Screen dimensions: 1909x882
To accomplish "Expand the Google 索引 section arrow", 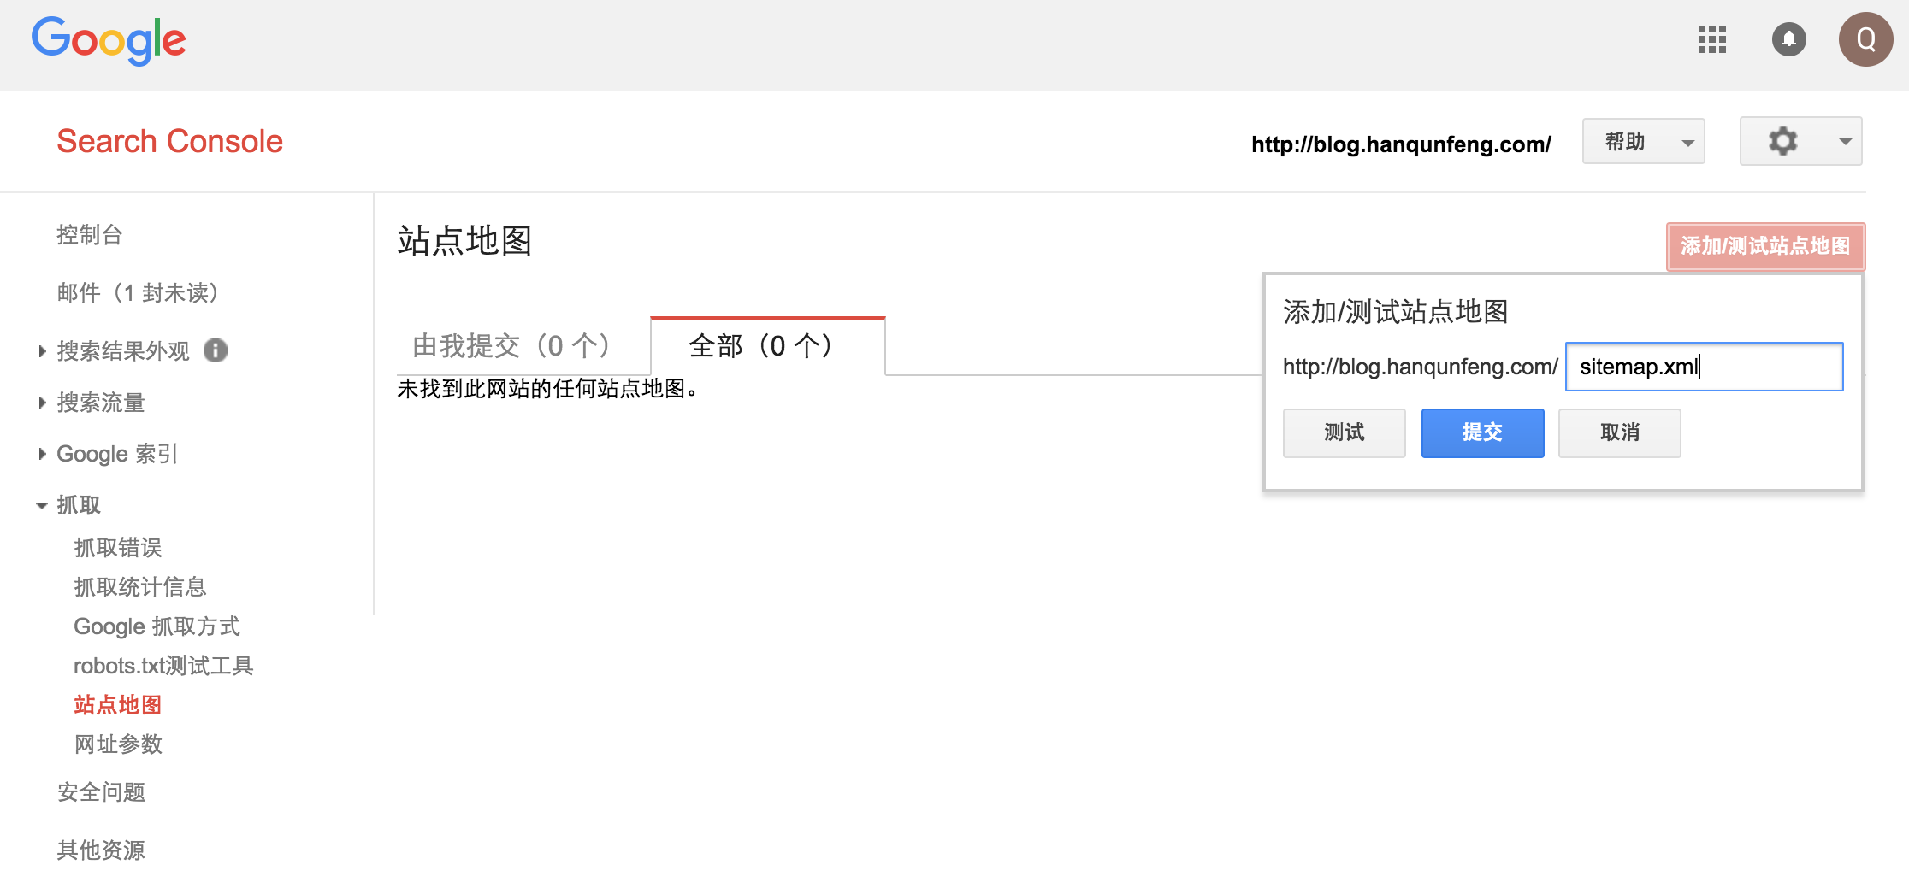I will [42, 454].
